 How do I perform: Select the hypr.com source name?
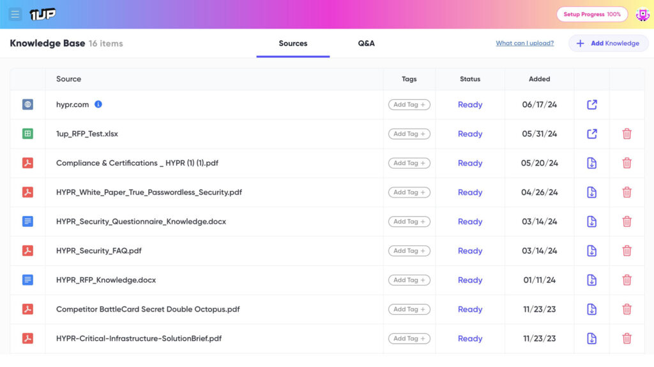(x=73, y=104)
